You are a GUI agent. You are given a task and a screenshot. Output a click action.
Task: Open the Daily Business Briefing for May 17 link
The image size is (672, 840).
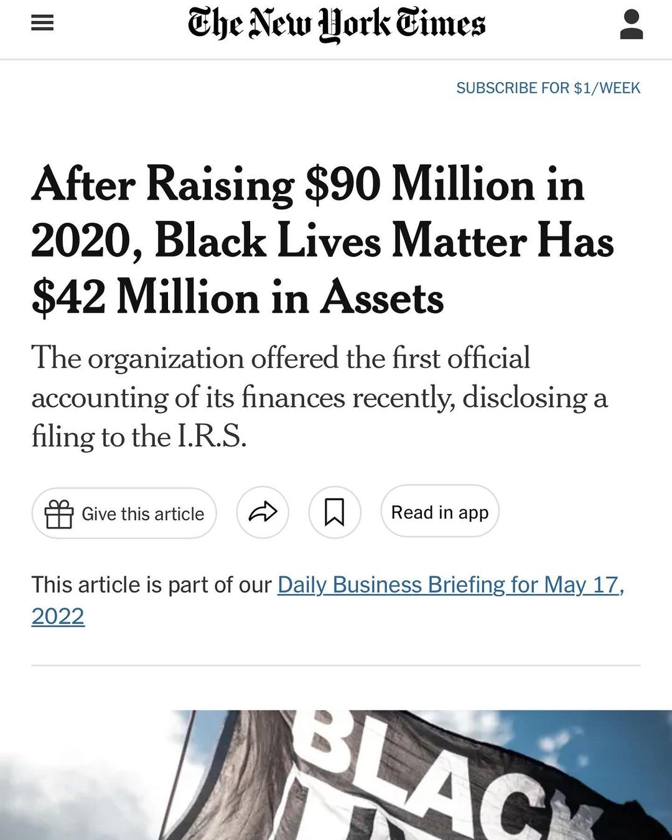pos(450,585)
